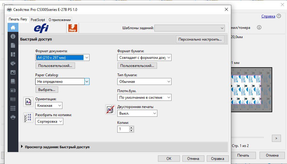Viewport: 287px width, 164px height.
Task: Open the variable data printing sidebar icon
Action: [x=13, y=90]
